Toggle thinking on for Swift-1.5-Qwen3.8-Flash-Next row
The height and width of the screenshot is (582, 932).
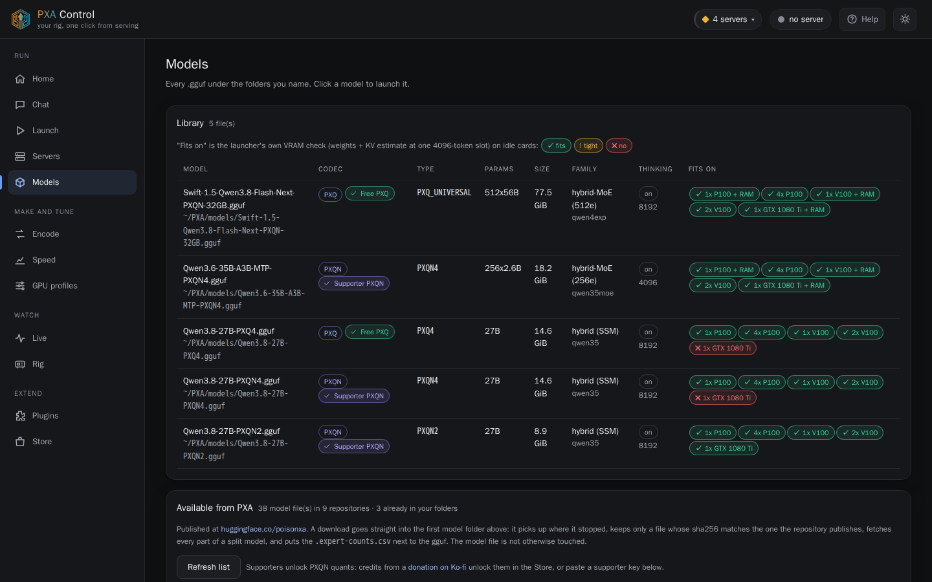coord(648,194)
